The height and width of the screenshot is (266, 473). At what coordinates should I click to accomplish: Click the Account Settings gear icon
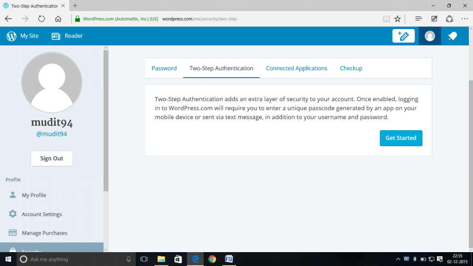12,214
